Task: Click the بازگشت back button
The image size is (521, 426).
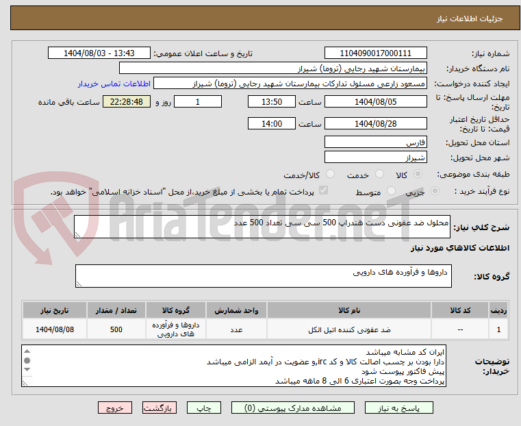Action: [x=160, y=408]
